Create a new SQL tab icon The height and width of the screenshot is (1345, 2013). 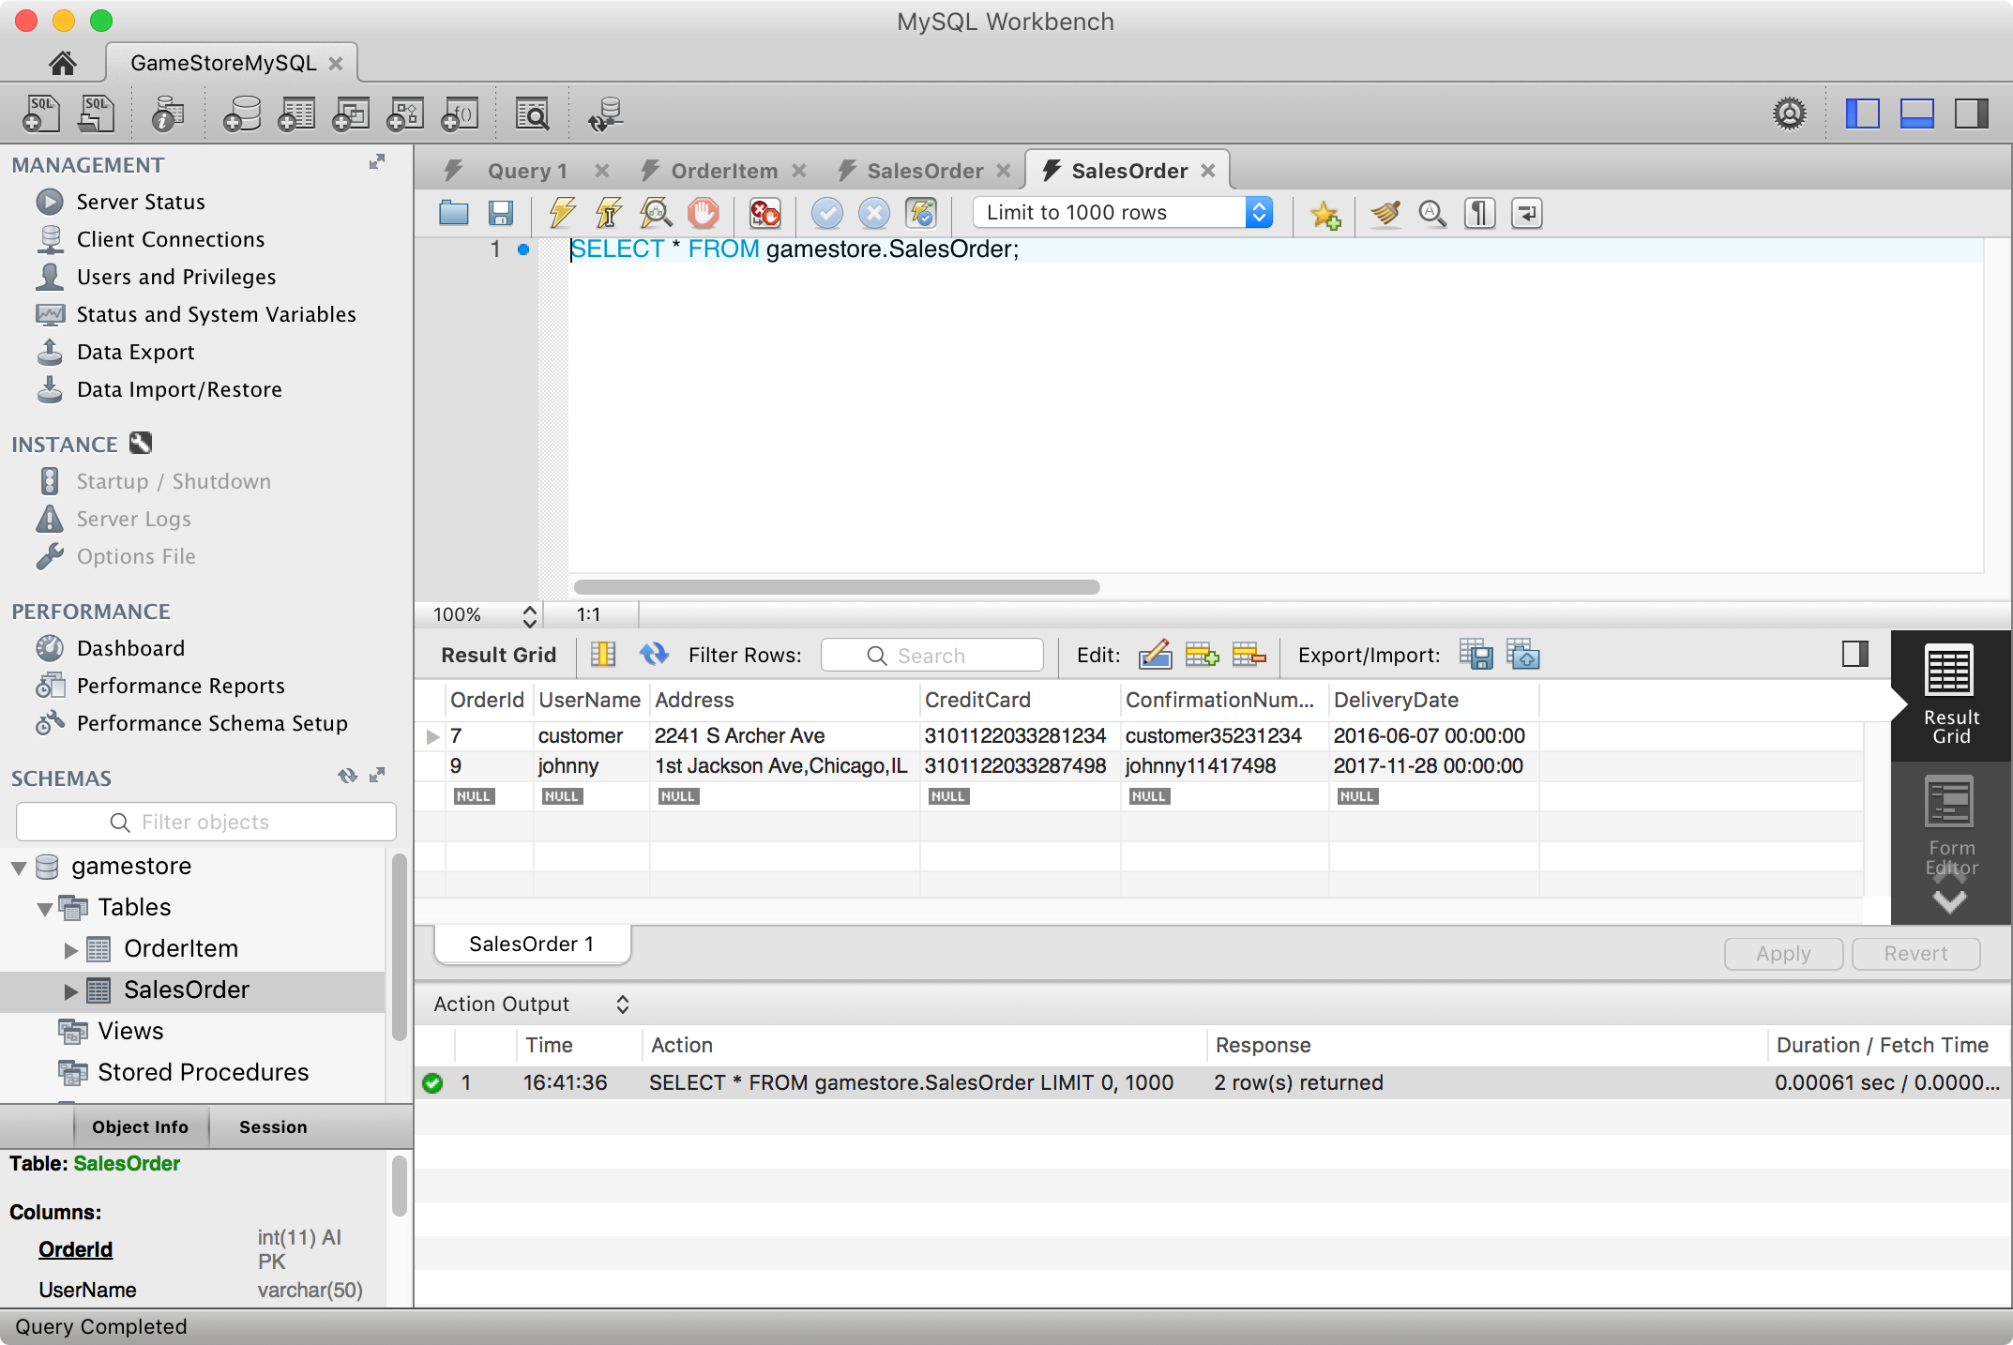click(40, 113)
